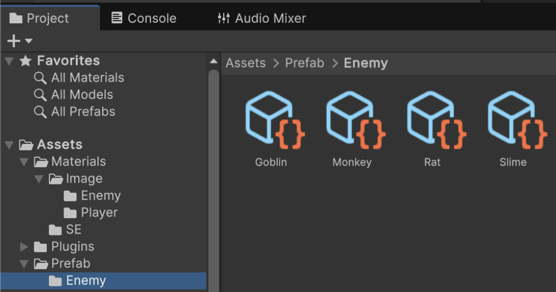556x292 pixels.
Task: Click the Favorites heading text
Action: pyautogui.click(x=68, y=61)
